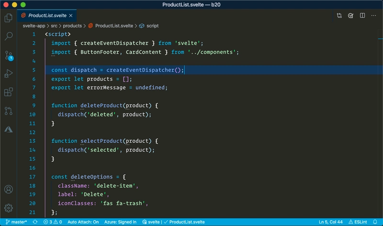Click the string 'Delete' on line 19
Viewport: 383px width, 226px height.
point(93,194)
